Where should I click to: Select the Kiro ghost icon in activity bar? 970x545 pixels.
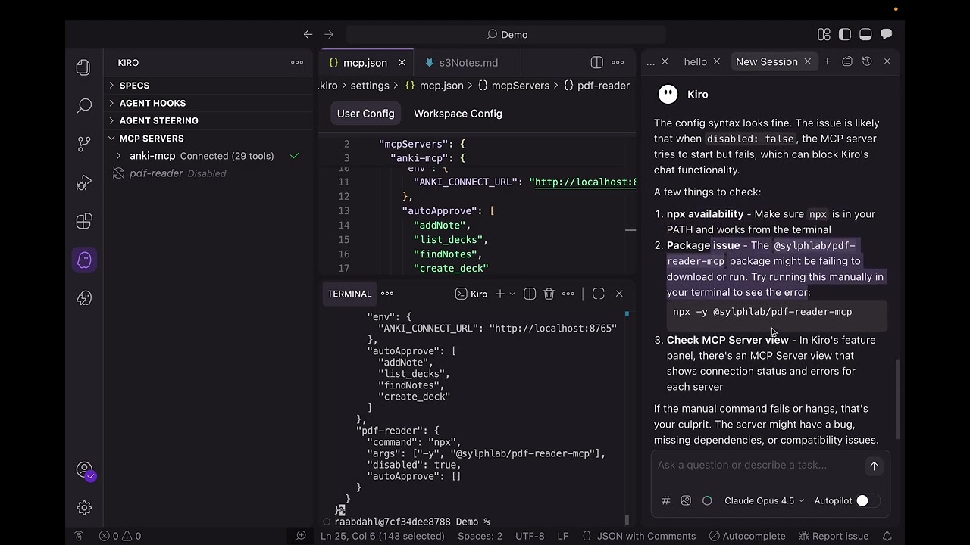[x=84, y=260]
